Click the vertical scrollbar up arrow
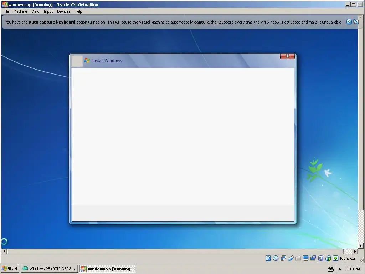 pos(361,18)
